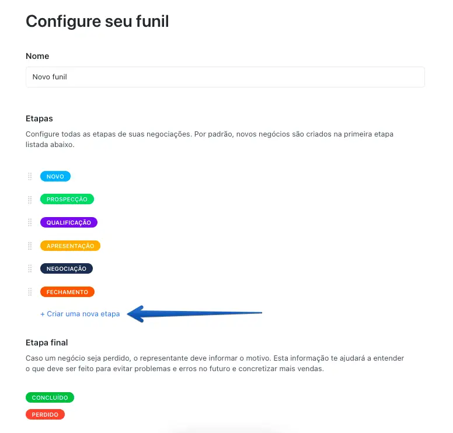Image resolution: width=453 pixels, height=433 pixels.
Task: Click drag handle beside NEGOCIAÇÃO stage
Action: pyautogui.click(x=30, y=268)
